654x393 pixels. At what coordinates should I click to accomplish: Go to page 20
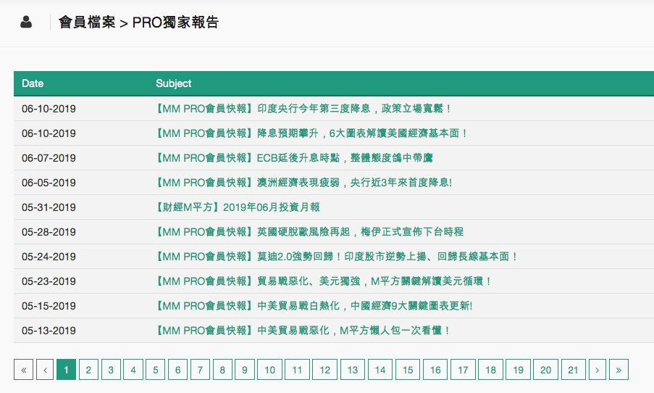click(x=545, y=370)
